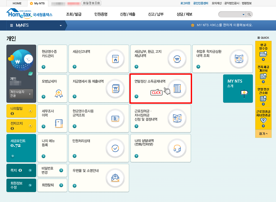Click the 세금납부, 환급, 고지 won coin icon
276x202 pixels.
pos(177,59)
